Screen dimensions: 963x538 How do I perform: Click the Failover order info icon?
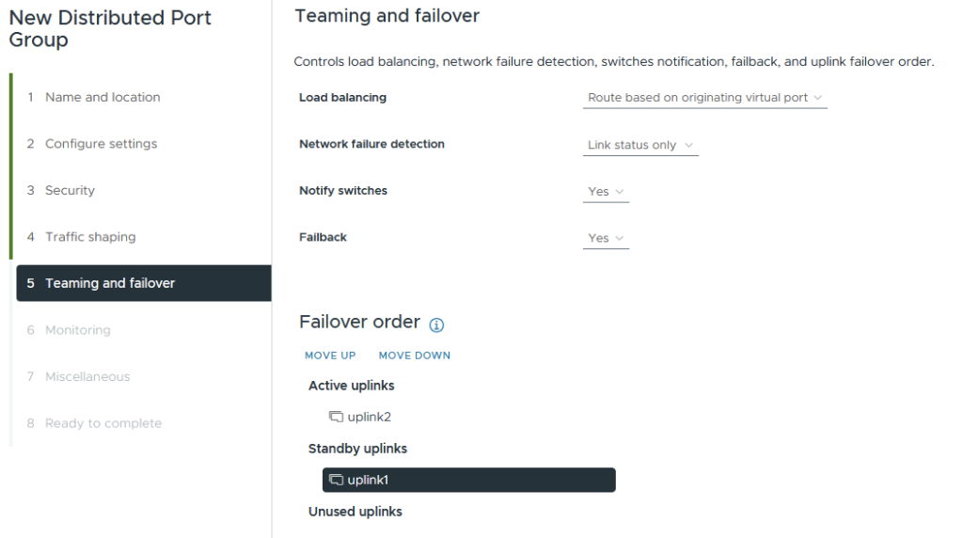pyautogui.click(x=436, y=324)
